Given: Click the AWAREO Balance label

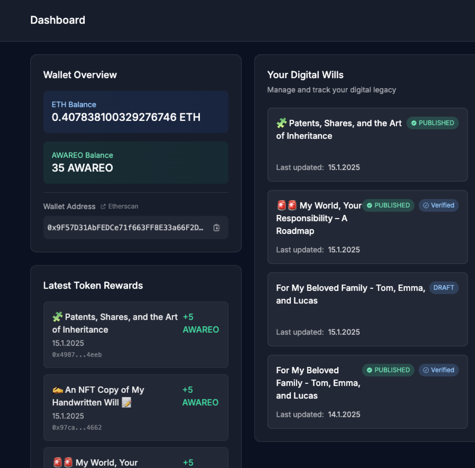Looking at the screenshot, I should (82, 155).
